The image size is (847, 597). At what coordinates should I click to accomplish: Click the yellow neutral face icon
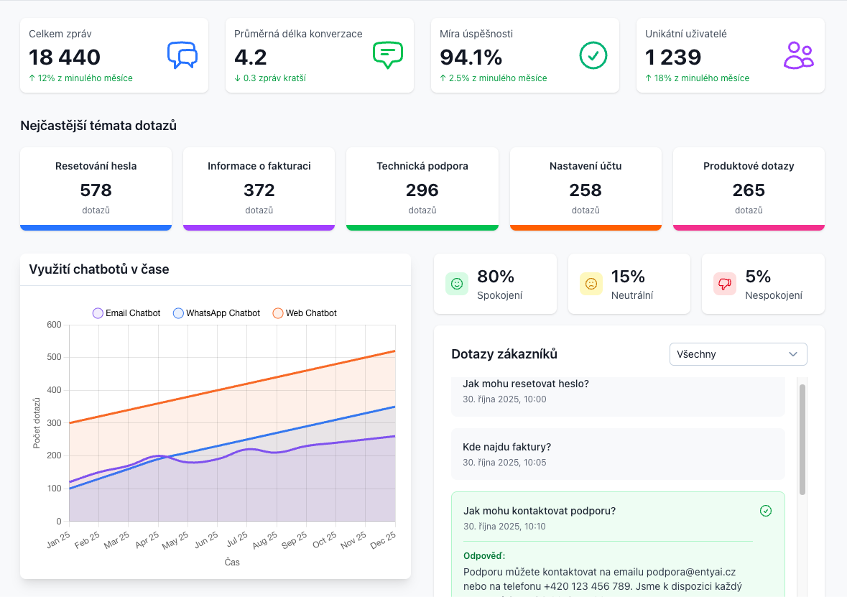click(x=591, y=284)
